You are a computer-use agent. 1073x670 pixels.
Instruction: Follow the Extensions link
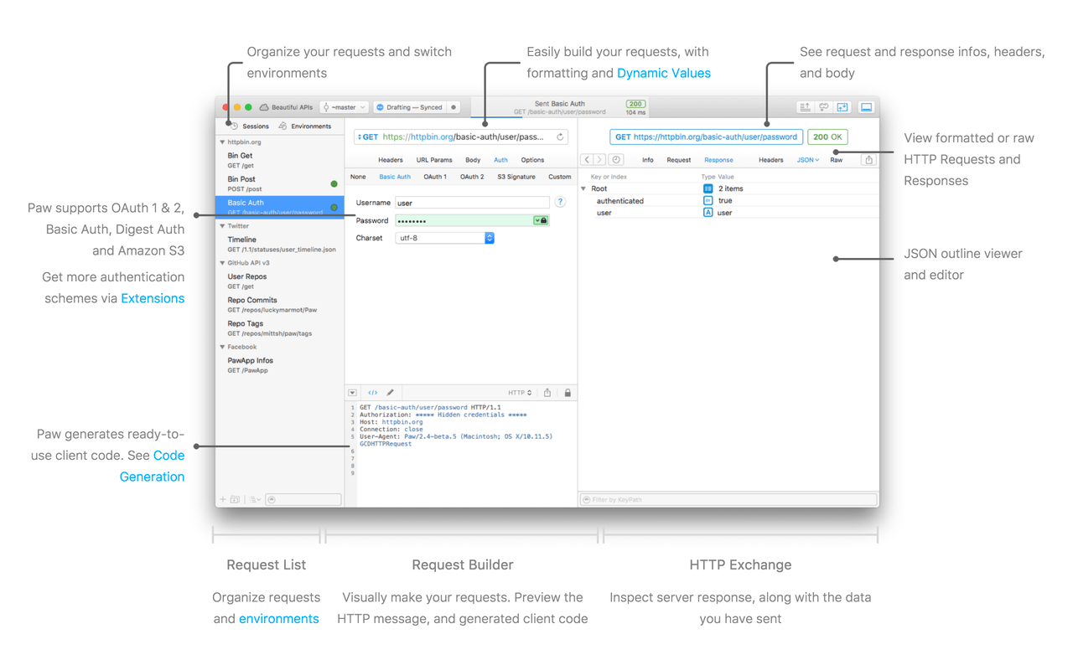tap(153, 298)
